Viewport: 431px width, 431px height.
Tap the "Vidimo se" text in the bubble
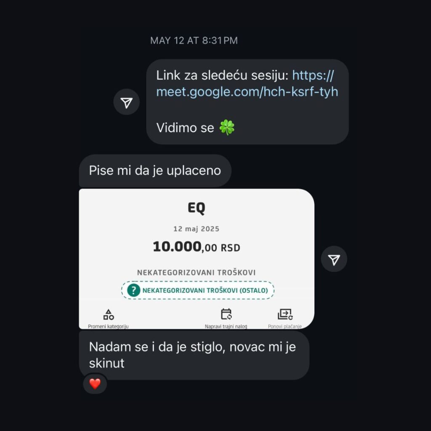tap(185, 128)
